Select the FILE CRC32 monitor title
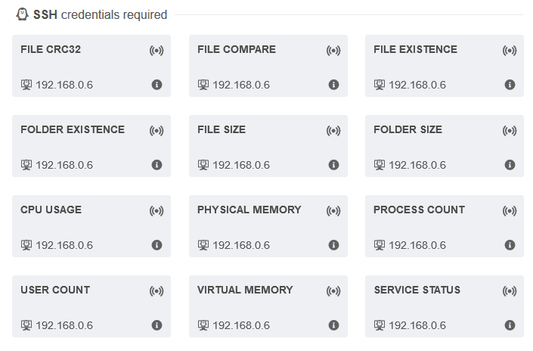 tap(51, 49)
